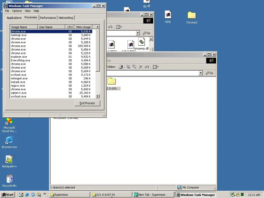Toggle Folders pane button in front Explorer
Screen dimensions: 264x198
[111, 67]
